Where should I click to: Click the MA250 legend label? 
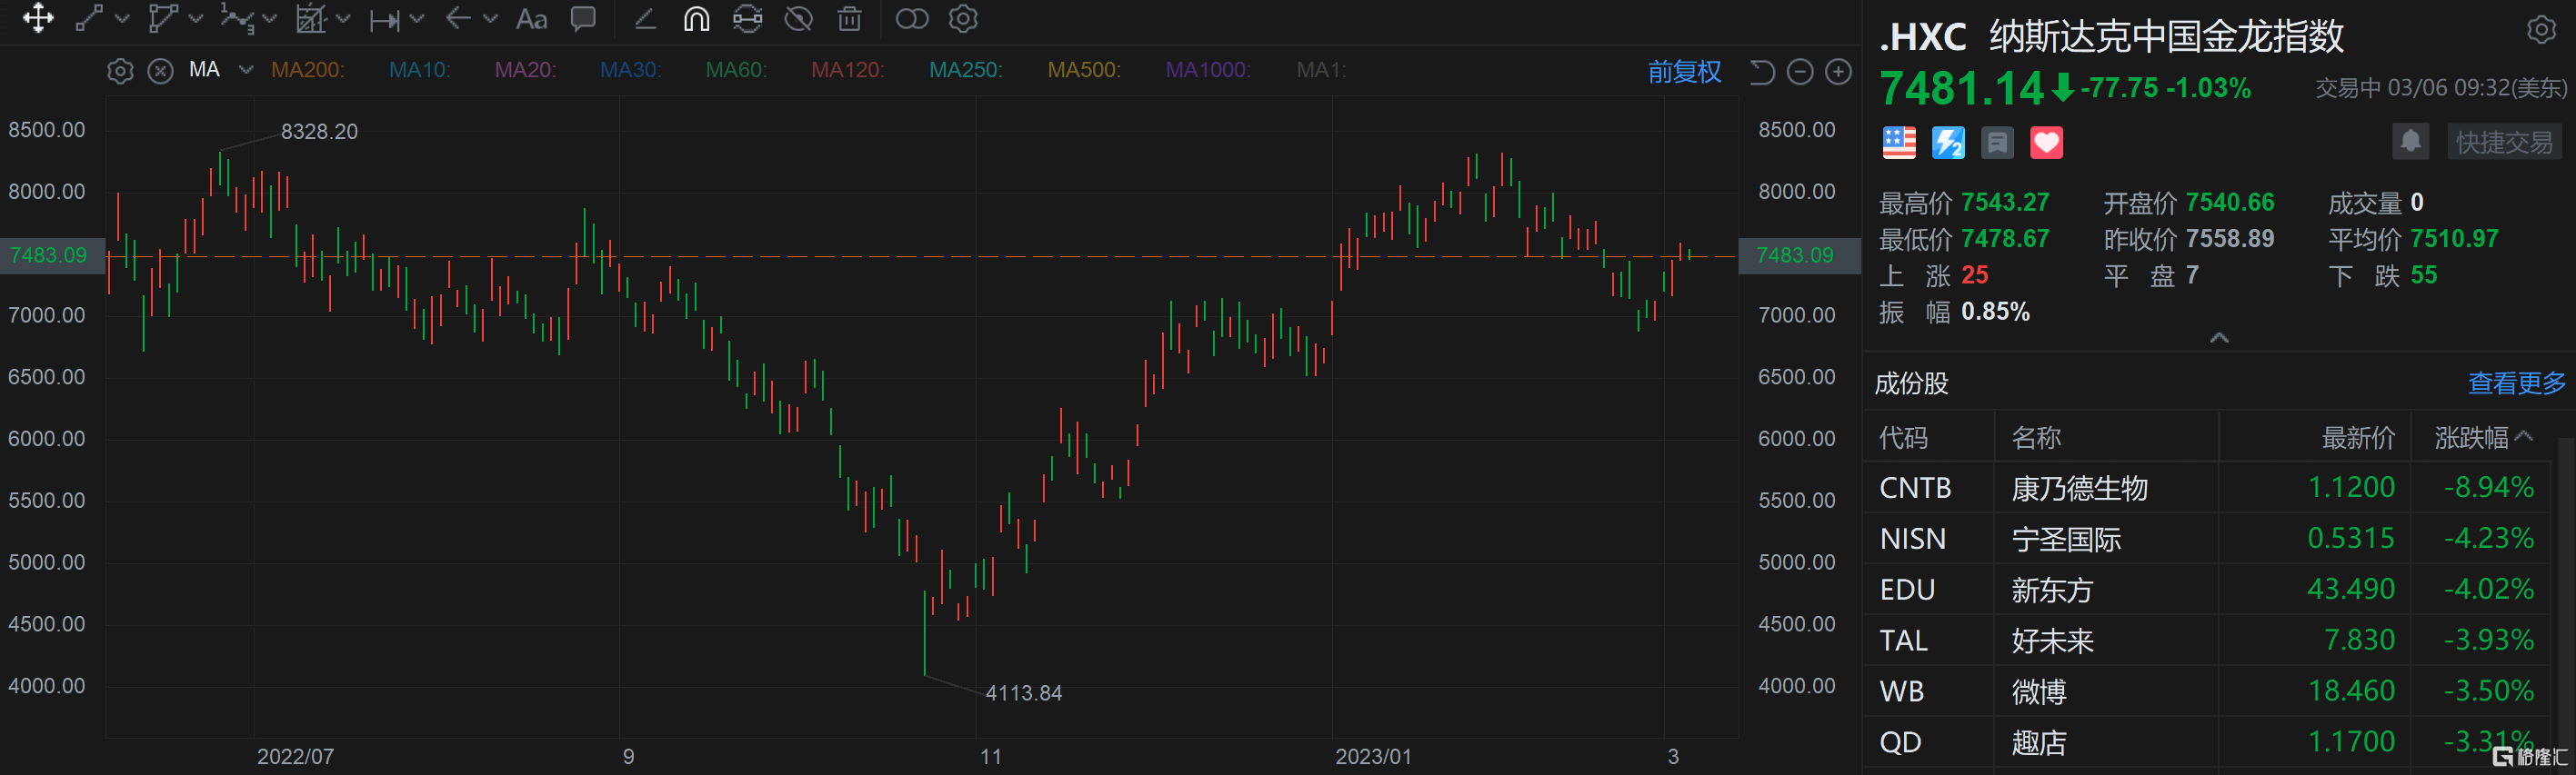coord(966,70)
